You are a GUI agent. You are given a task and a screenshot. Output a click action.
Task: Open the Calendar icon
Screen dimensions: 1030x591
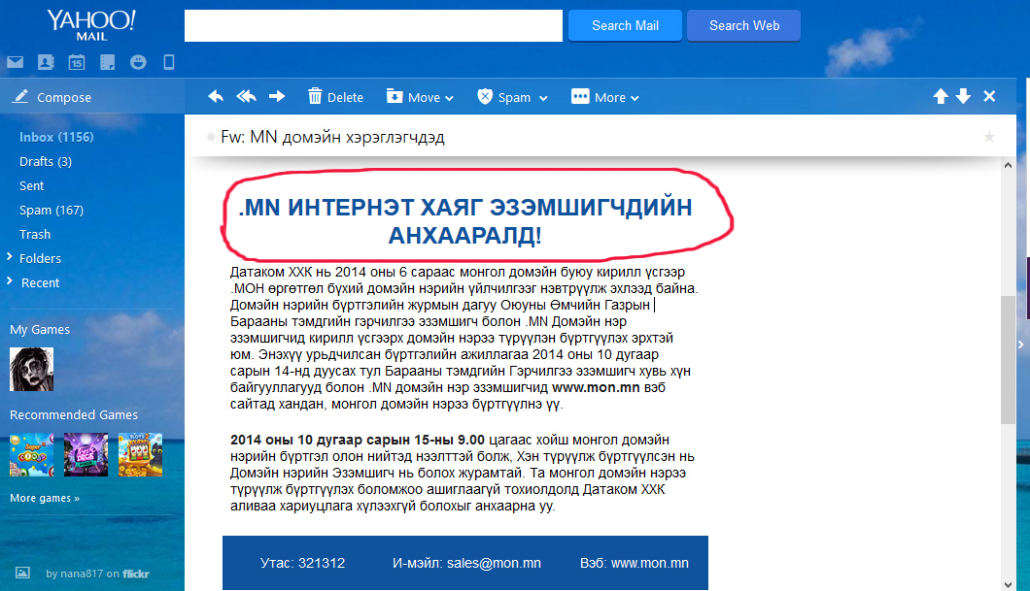(x=77, y=62)
